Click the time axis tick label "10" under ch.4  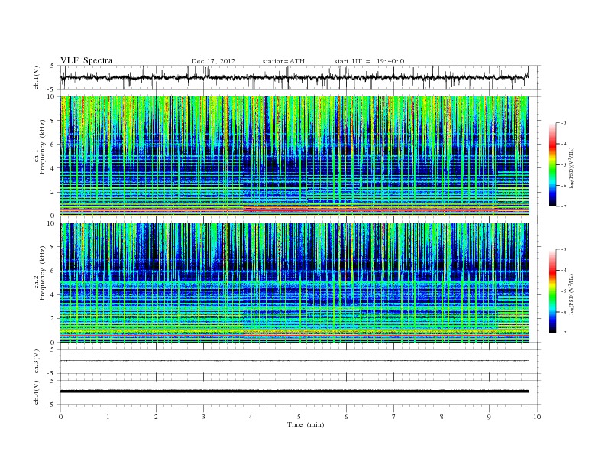537,417
